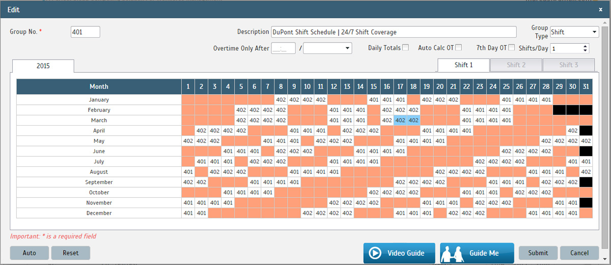Screen dimensions: 611x265
Task: Click July 31 cell showing 401
Action: (586, 162)
